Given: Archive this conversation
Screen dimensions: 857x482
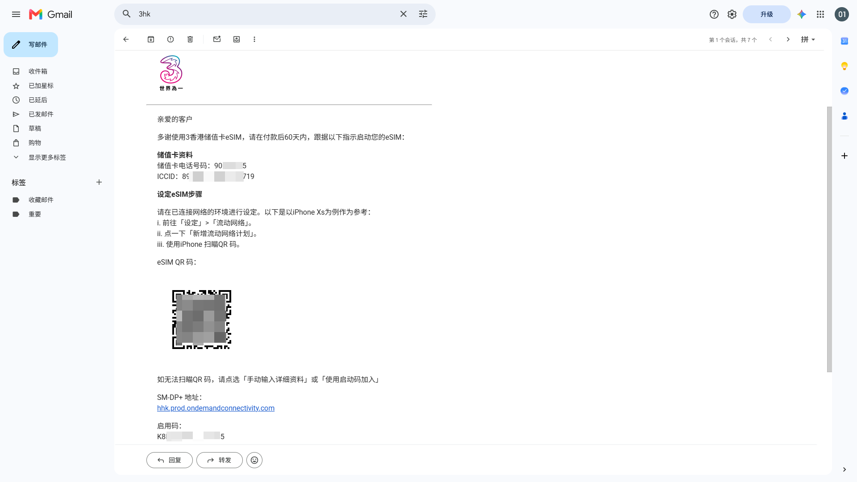Looking at the screenshot, I should pyautogui.click(x=151, y=39).
